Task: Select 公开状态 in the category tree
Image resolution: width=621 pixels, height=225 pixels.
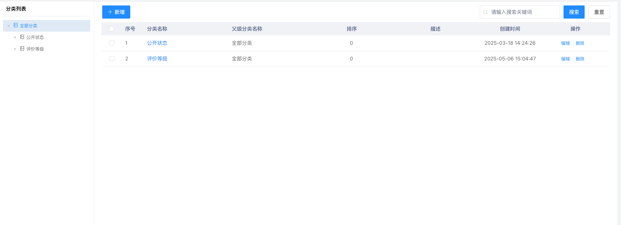Action: click(35, 37)
